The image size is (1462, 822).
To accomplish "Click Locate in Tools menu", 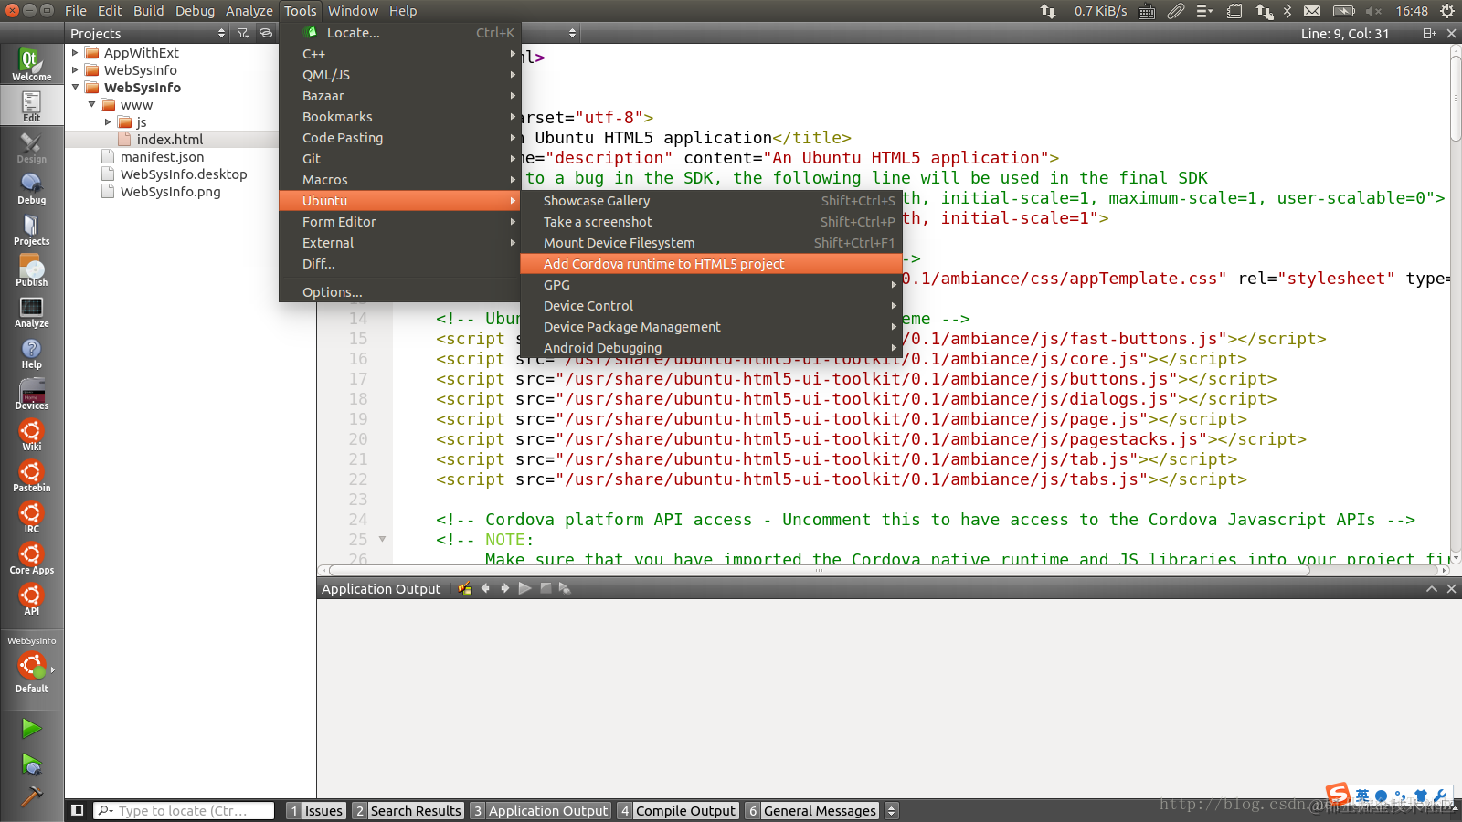I will tap(399, 33).
